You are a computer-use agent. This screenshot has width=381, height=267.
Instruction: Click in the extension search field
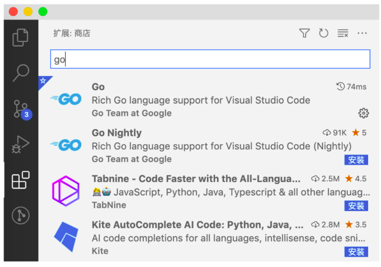[210, 59]
